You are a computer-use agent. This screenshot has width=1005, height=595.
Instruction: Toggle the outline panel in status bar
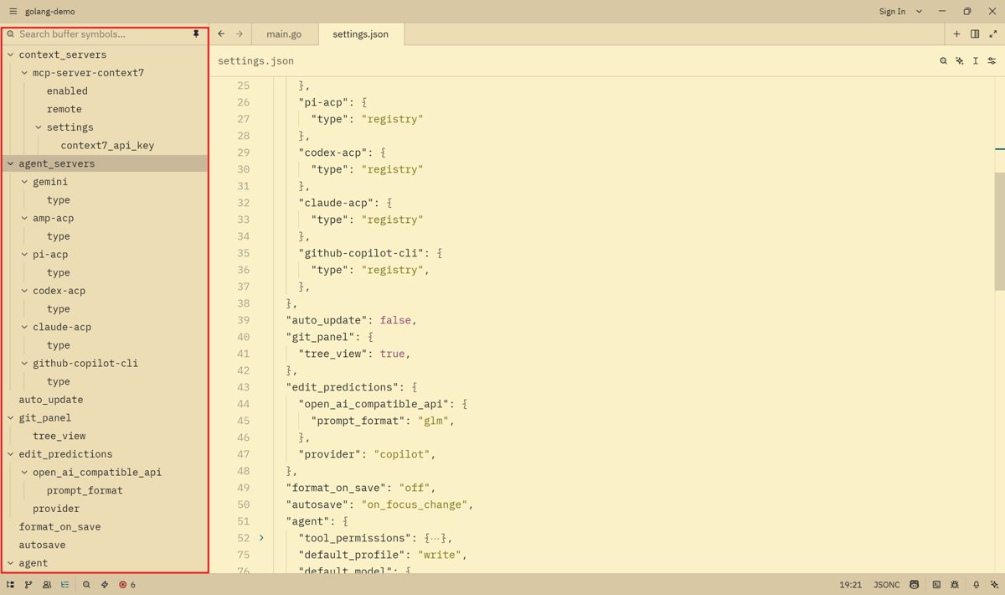click(65, 585)
